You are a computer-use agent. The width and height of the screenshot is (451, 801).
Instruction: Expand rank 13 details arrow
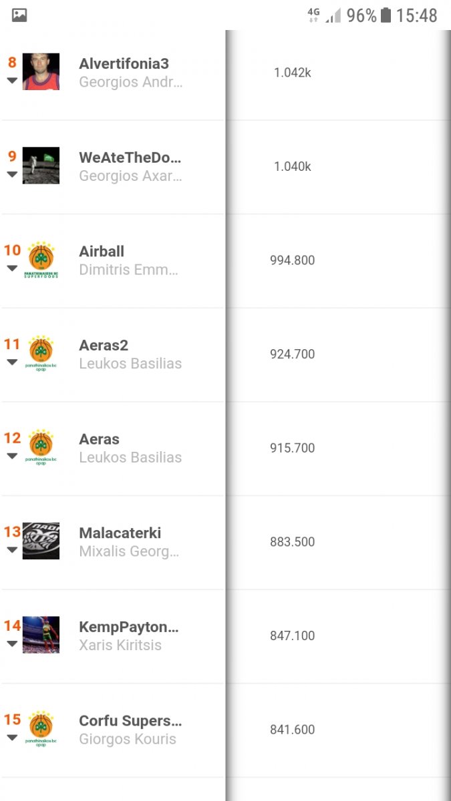12,550
